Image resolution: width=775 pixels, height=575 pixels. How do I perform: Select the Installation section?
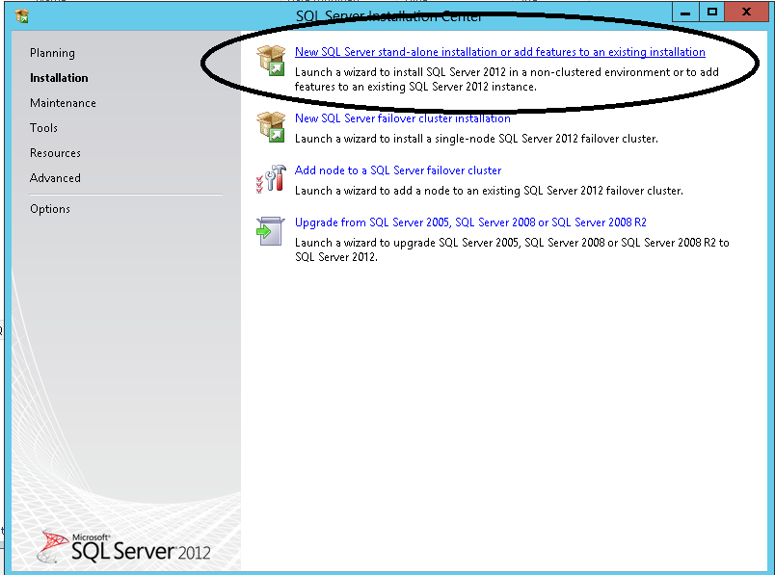(59, 78)
